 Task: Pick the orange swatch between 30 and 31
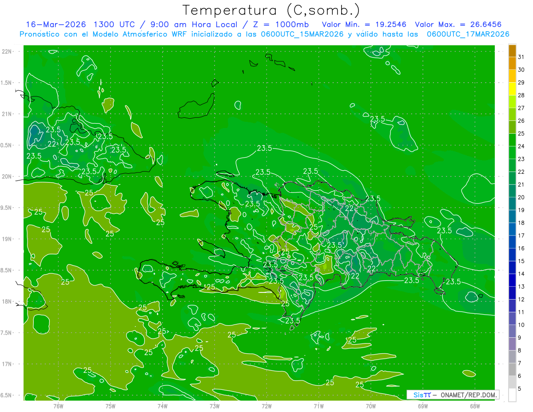pyautogui.click(x=512, y=64)
